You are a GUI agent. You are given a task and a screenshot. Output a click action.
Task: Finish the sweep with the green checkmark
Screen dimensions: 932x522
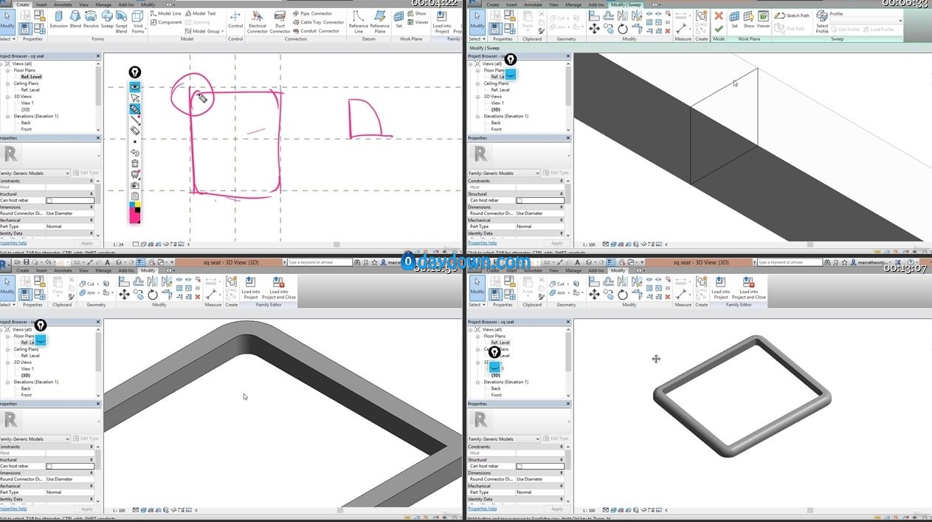(x=719, y=29)
